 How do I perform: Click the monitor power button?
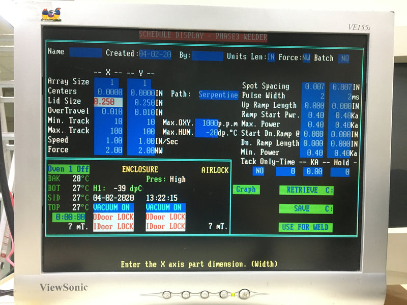(244, 294)
